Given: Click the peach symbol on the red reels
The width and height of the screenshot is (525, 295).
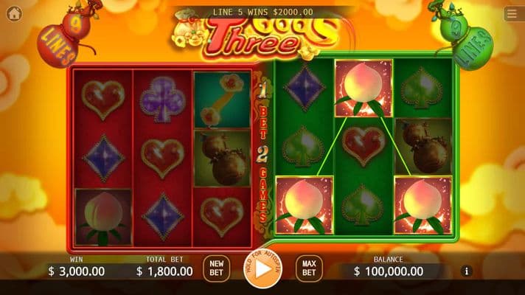Looking at the screenshot, I should [x=103, y=218].
